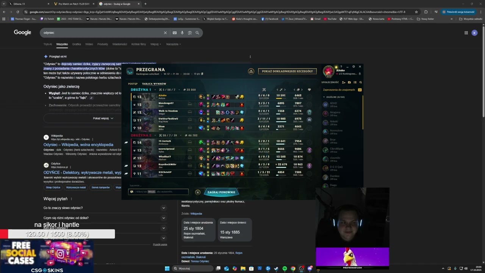Image resolution: width=485 pixels, height=273 pixels.
Task: Switch to 'Pro Match on Patch 15.20' tab
Action: tap(74, 4)
